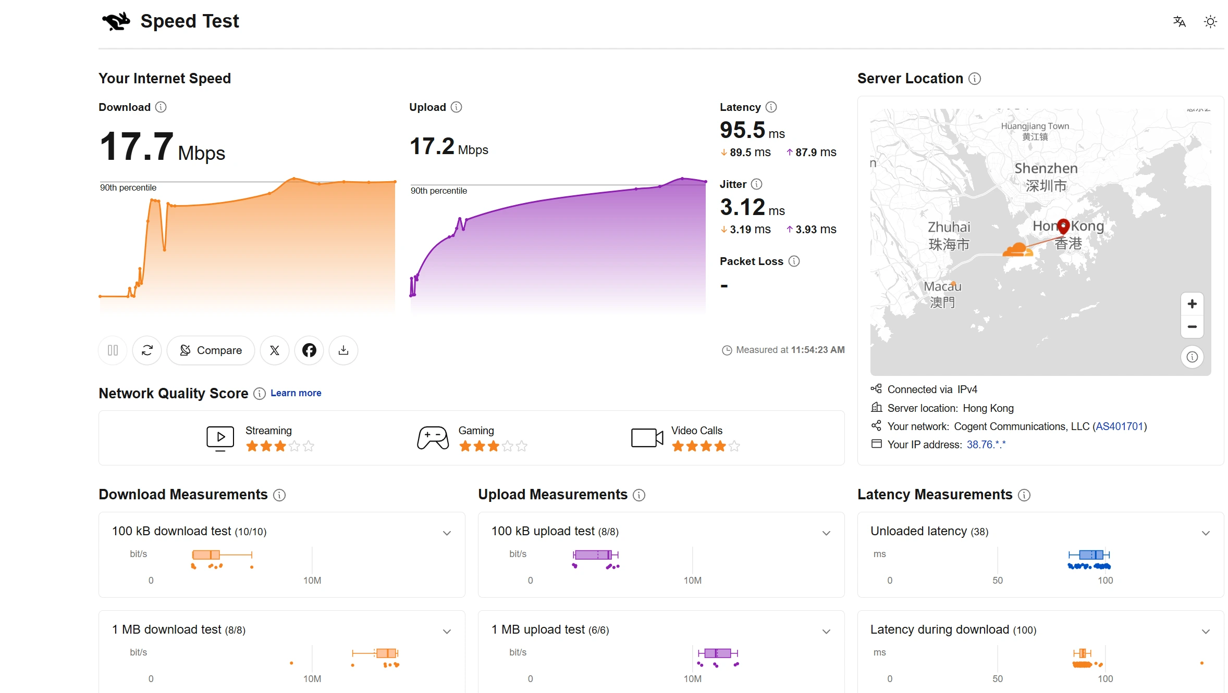
Task: Click the Video Calls camera icon
Action: point(647,438)
